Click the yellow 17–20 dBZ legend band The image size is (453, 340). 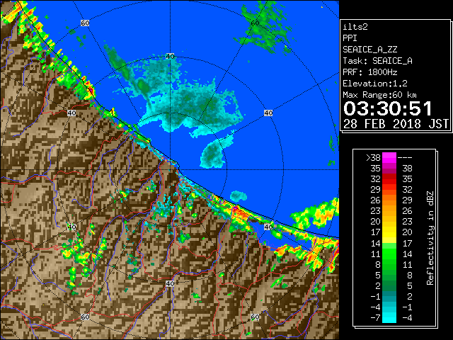click(389, 232)
